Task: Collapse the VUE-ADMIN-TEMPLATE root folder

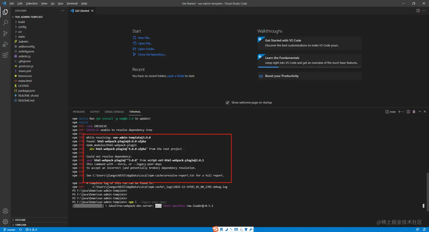Action: point(39,17)
